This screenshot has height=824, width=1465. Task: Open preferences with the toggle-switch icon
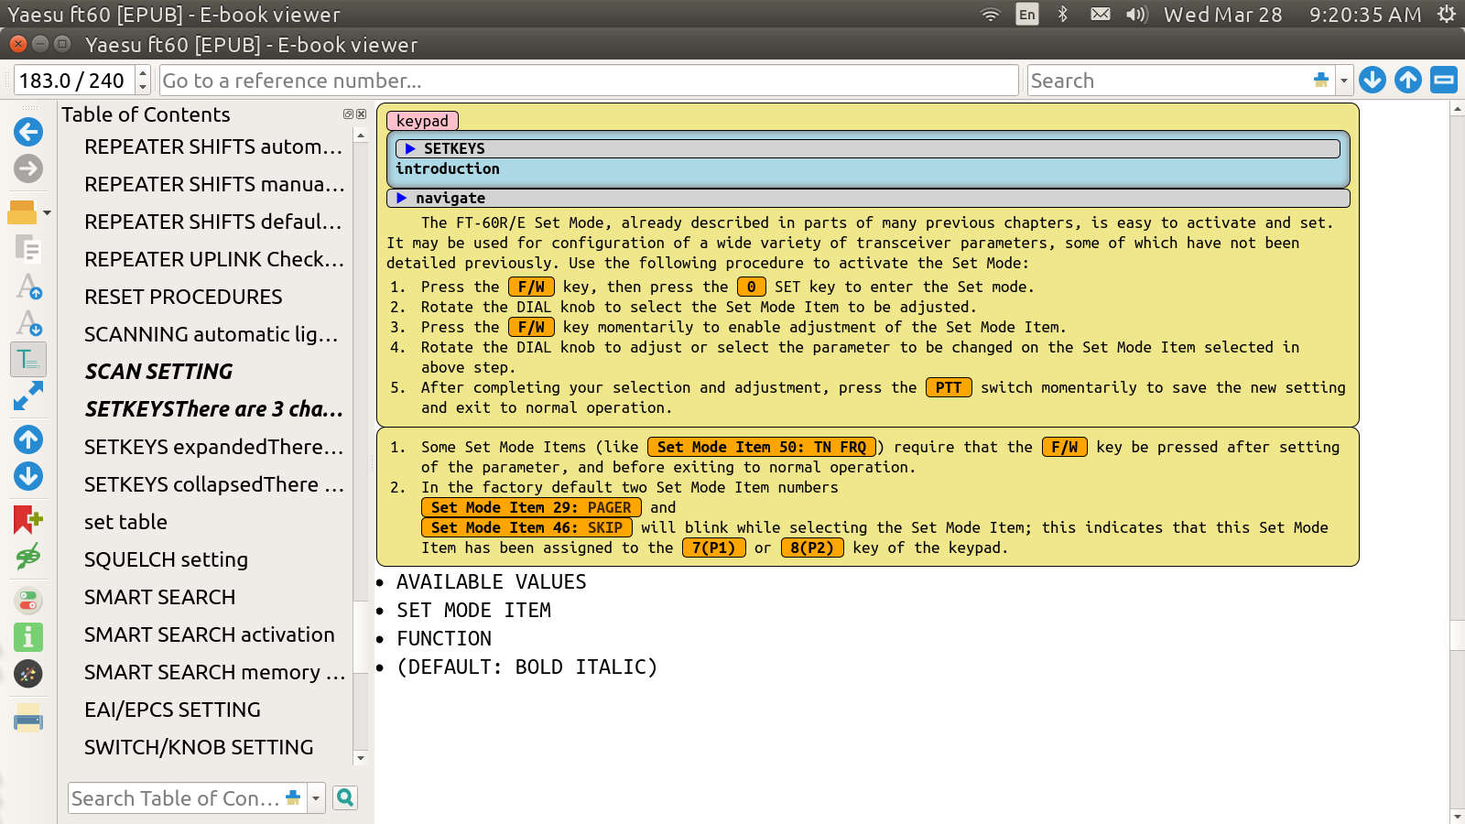28,601
